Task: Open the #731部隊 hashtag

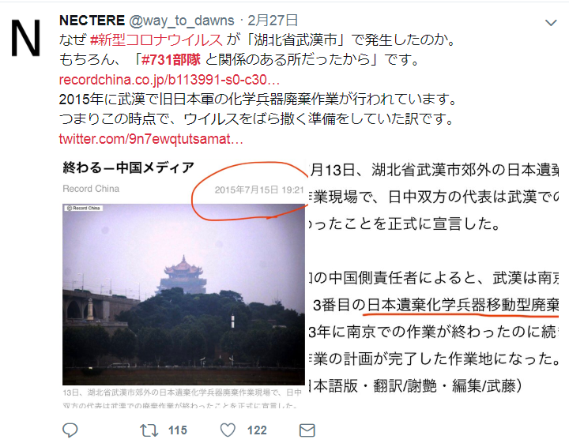Action: pos(171,59)
